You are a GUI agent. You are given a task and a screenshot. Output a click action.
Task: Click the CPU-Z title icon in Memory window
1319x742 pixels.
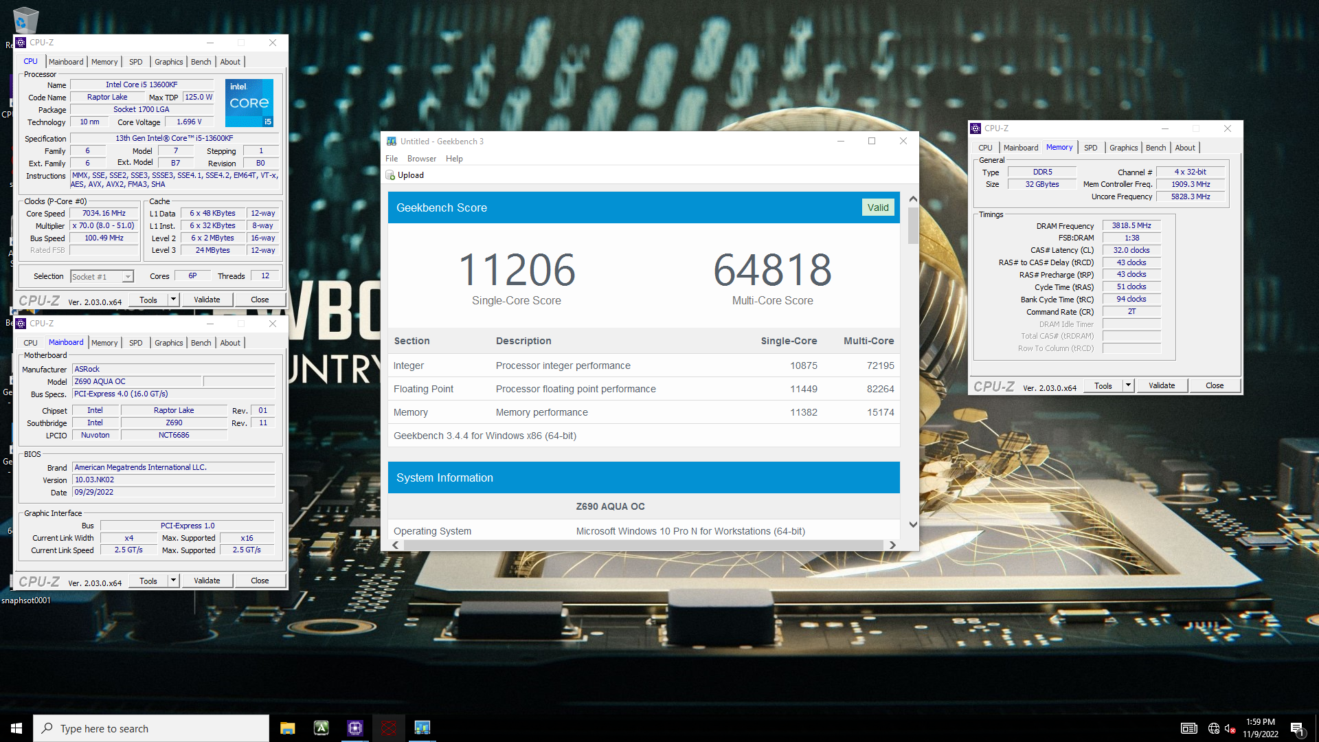(x=976, y=128)
